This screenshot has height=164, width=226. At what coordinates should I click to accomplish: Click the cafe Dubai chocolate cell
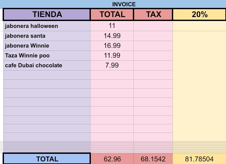pyautogui.click(x=47, y=65)
